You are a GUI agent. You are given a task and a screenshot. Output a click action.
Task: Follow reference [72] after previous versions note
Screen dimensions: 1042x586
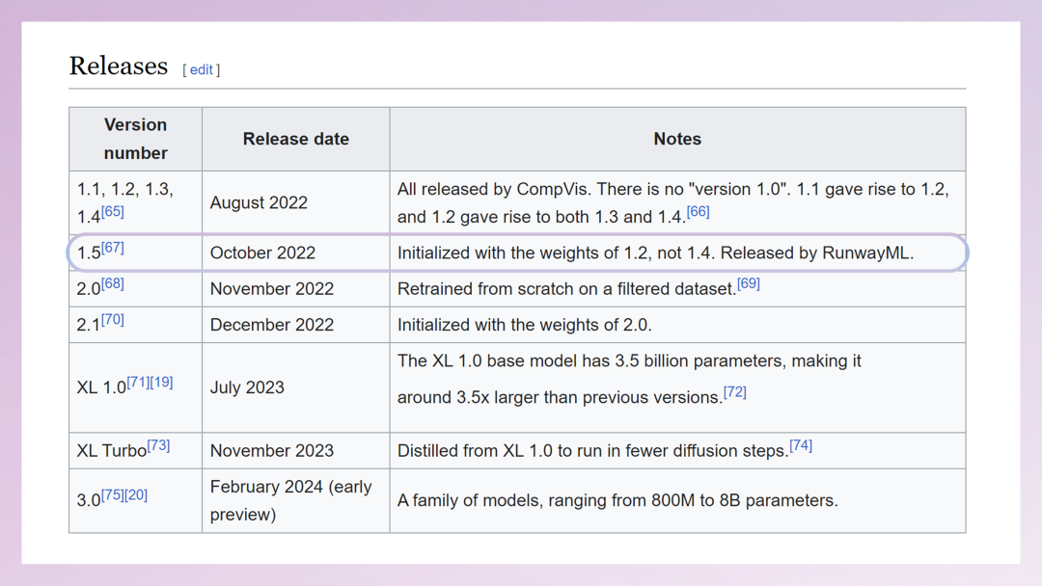point(735,392)
